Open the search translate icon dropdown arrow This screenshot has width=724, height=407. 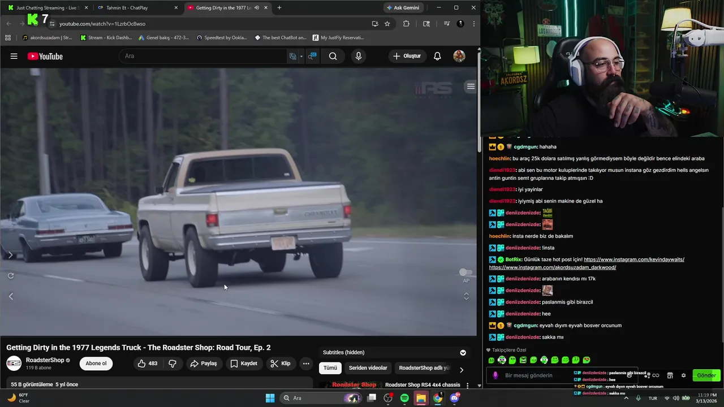coord(301,56)
